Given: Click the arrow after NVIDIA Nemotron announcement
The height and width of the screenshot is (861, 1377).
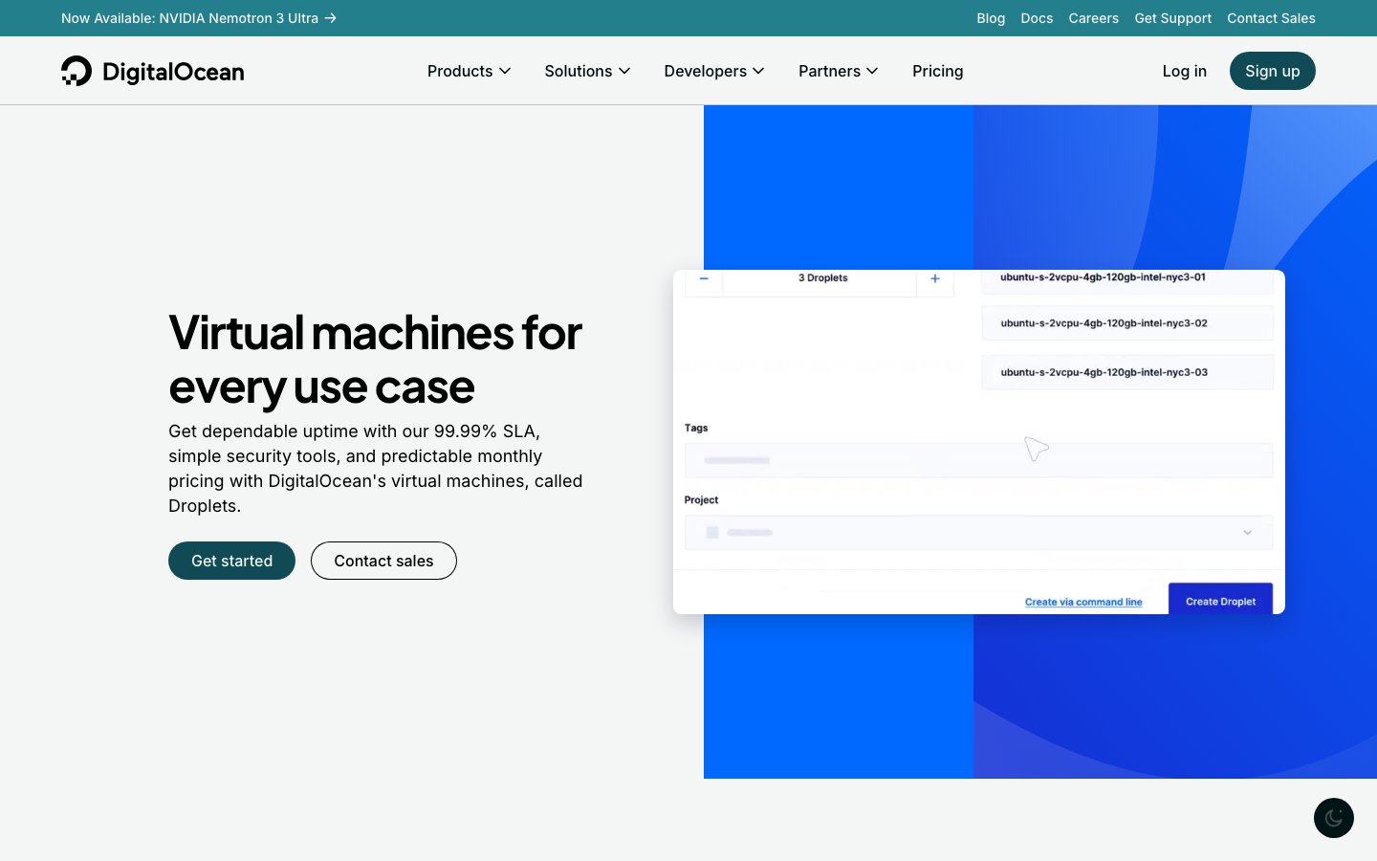Looking at the screenshot, I should (x=330, y=18).
